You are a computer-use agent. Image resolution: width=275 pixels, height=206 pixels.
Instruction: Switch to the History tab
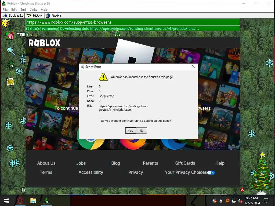coord(34,16)
